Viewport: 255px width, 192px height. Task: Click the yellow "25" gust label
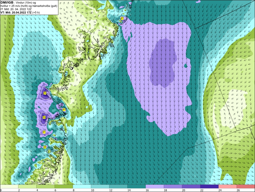tap(45, 147)
